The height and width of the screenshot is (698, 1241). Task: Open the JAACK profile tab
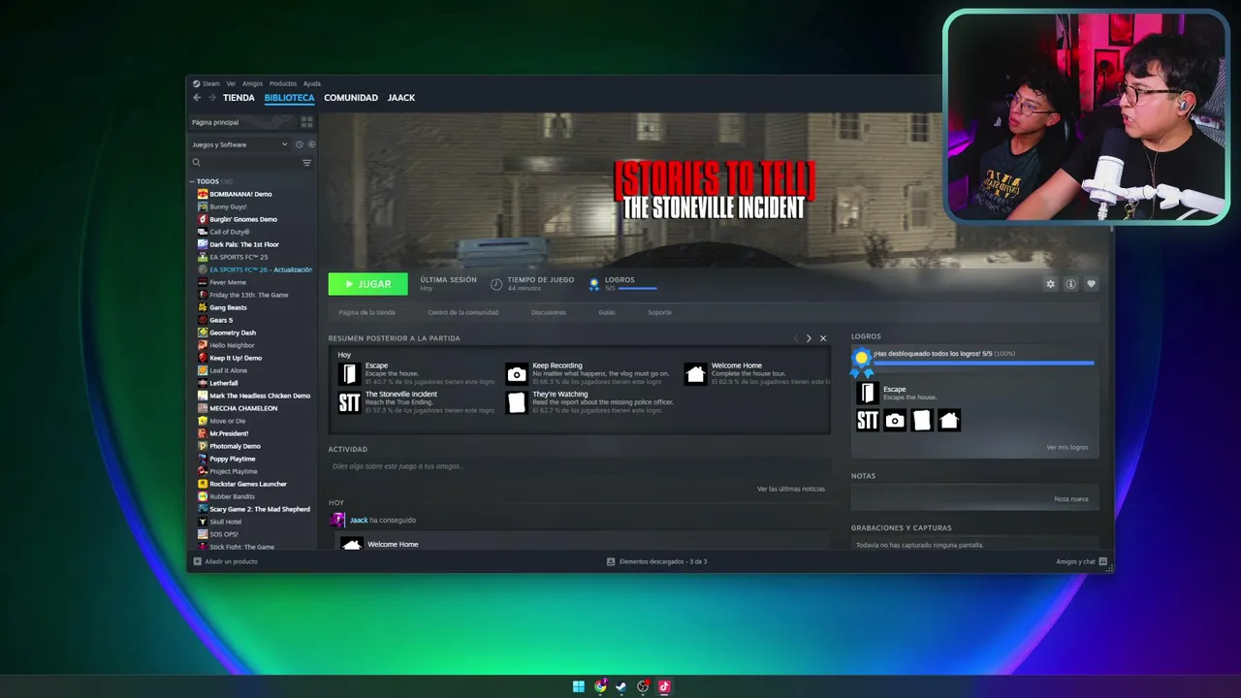click(x=401, y=98)
